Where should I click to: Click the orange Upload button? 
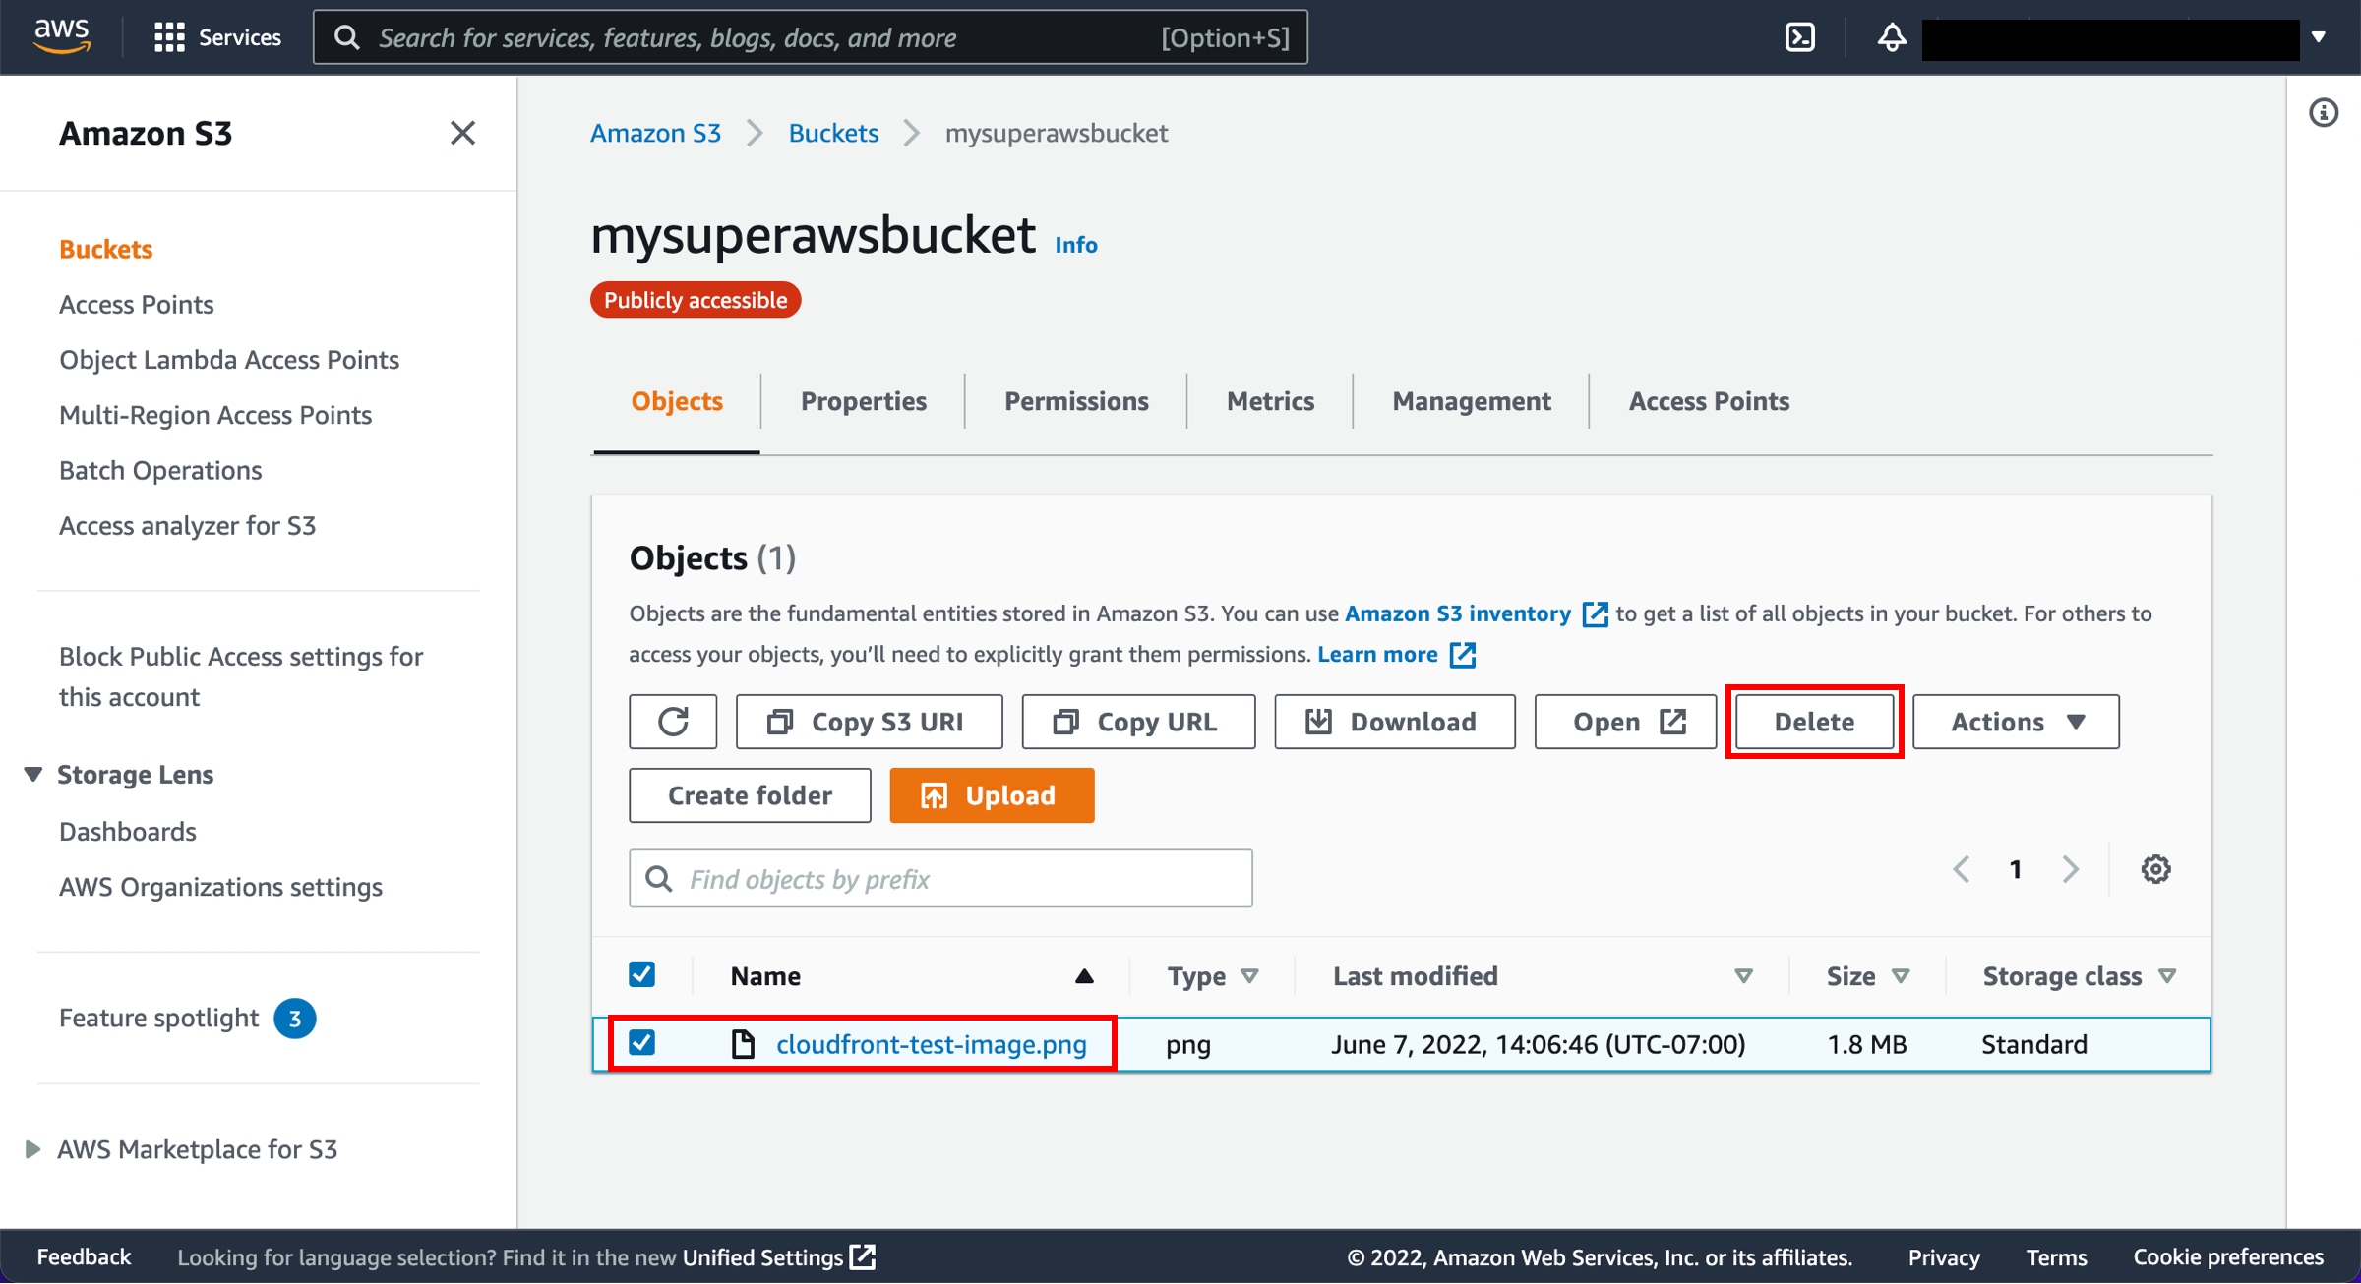coord(992,795)
